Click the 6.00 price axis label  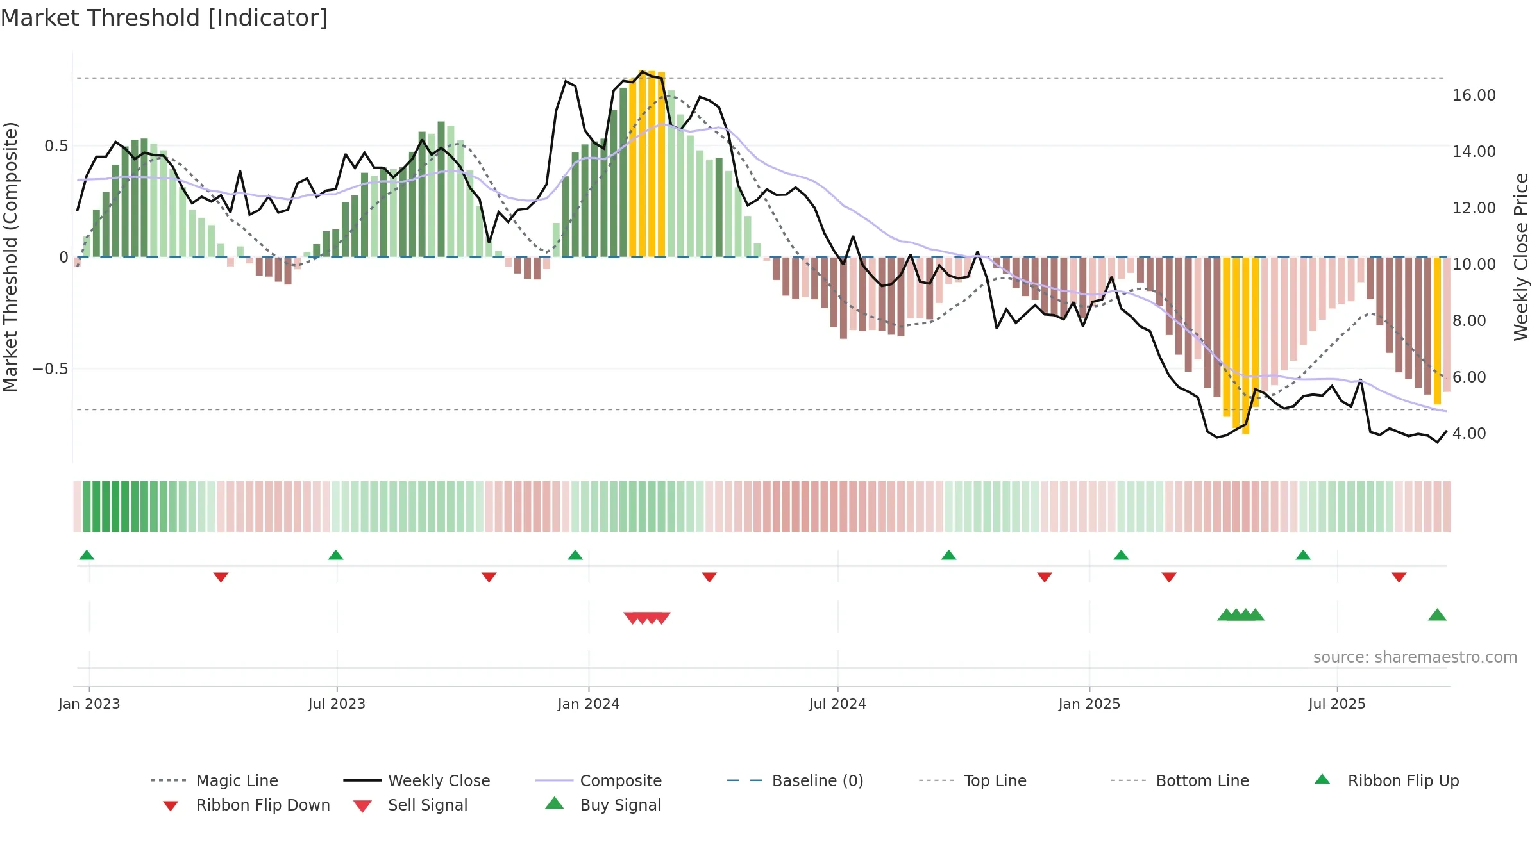(1469, 377)
